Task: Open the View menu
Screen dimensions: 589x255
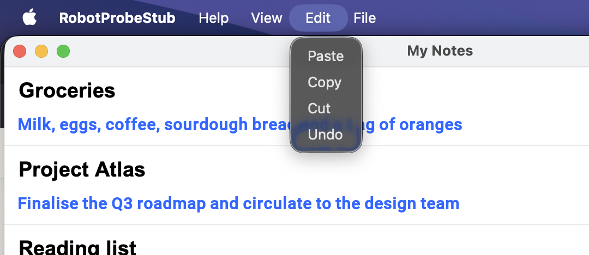Action: click(x=266, y=17)
